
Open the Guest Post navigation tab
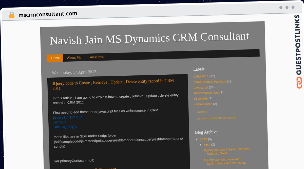tap(96, 57)
